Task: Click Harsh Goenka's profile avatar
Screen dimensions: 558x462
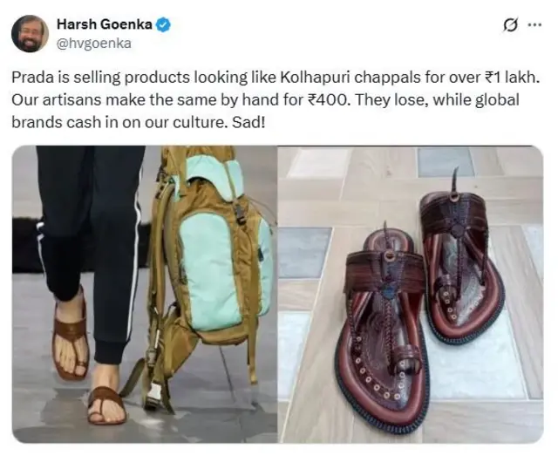Action: point(30,33)
